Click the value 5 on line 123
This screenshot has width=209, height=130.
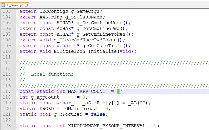coord(155,126)
